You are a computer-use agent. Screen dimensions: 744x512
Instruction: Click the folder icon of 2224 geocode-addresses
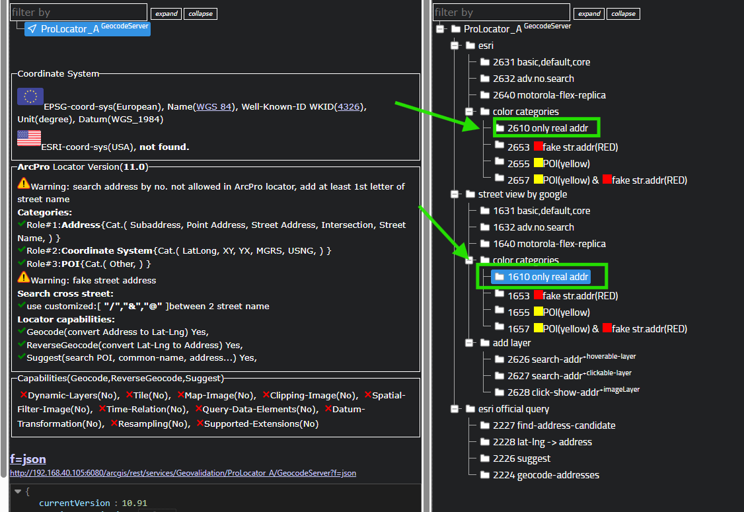485,475
